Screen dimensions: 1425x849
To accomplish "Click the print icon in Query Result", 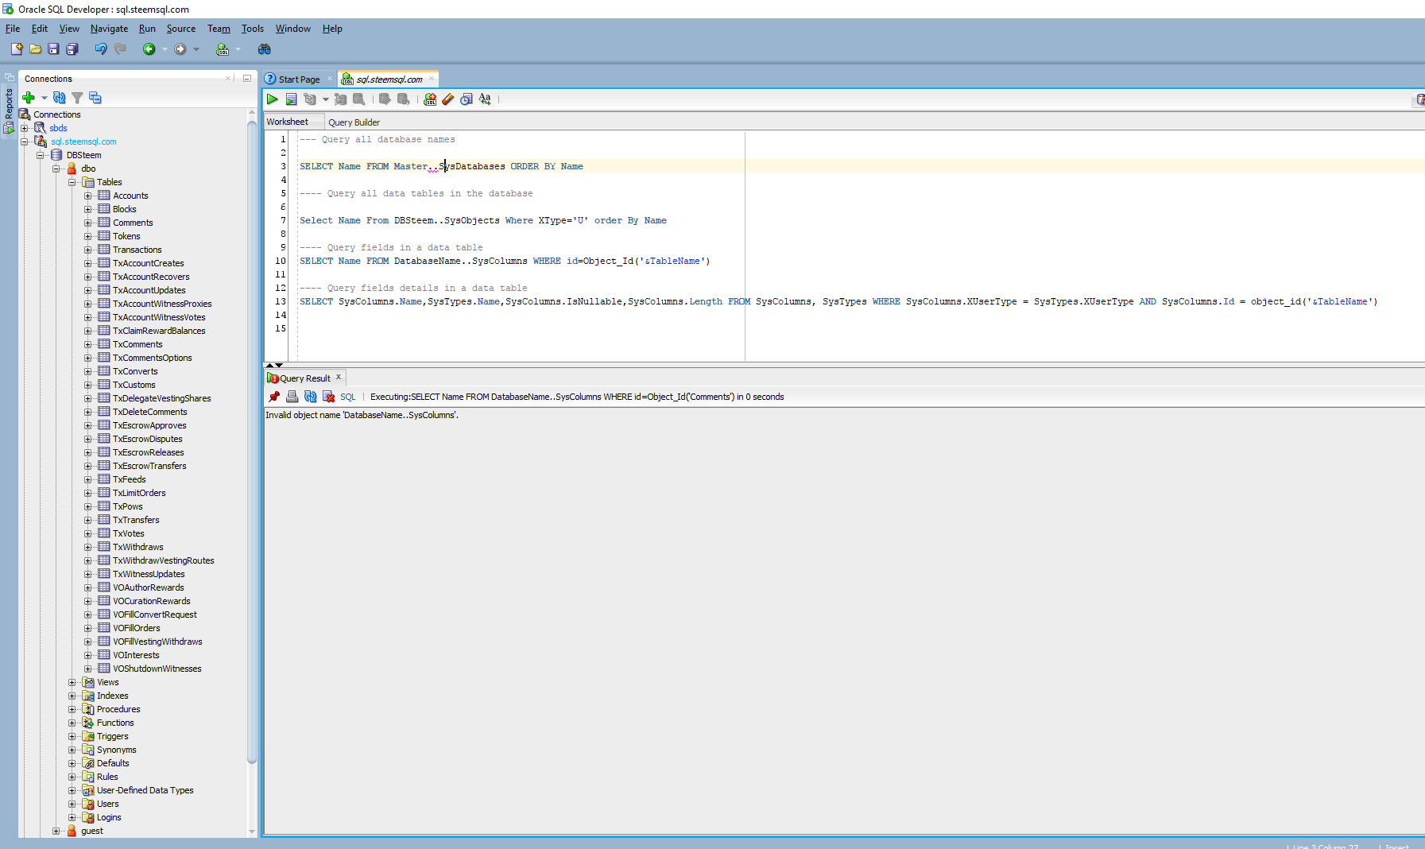I will [x=292, y=397].
